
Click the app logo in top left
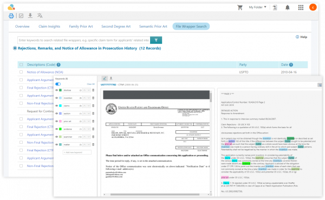coord(11,7)
